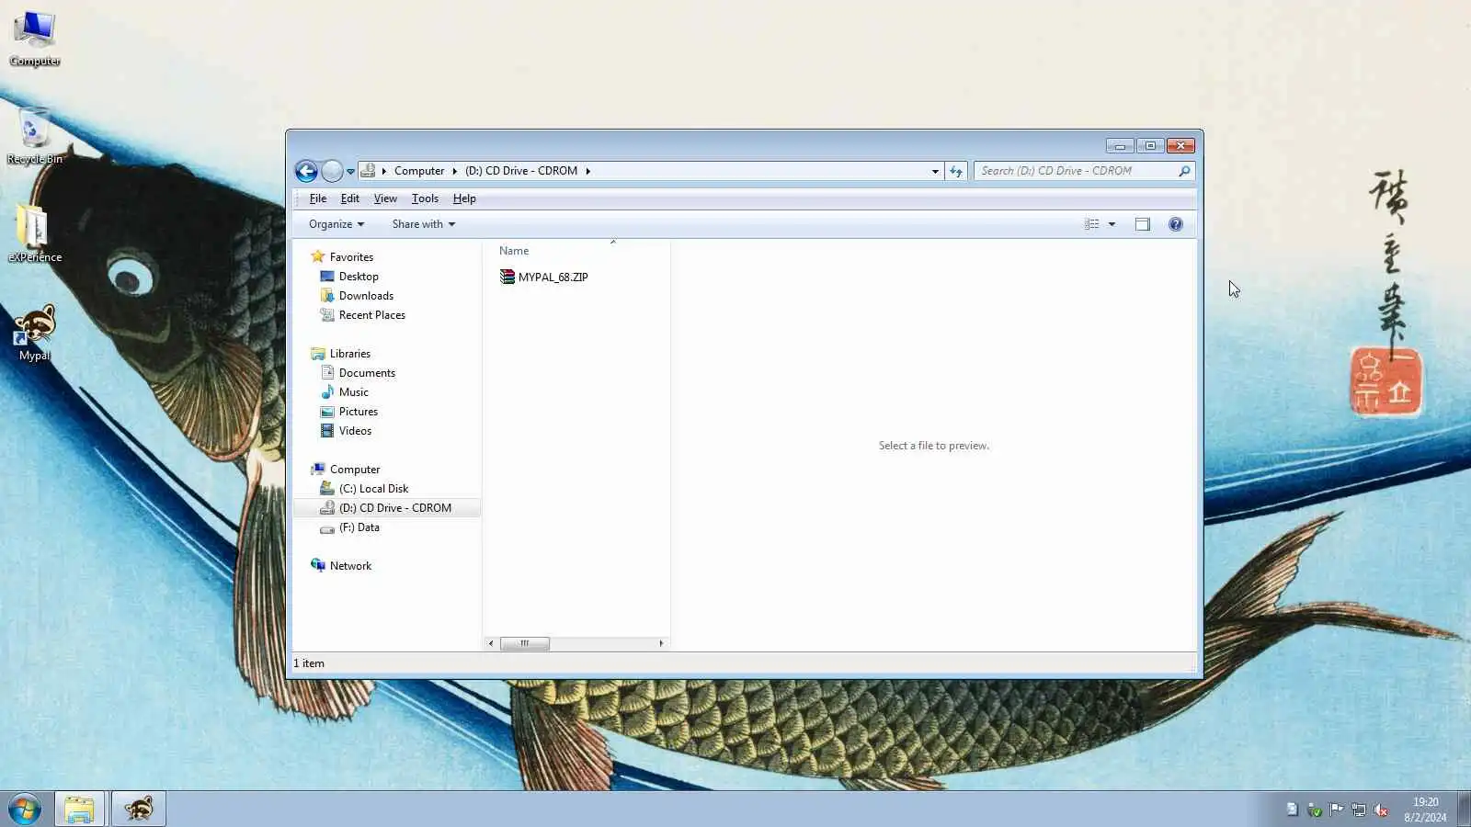Image resolution: width=1471 pixels, height=827 pixels.
Task: Open the View menu
Action: pyautogui.click(x=385, y=198)
